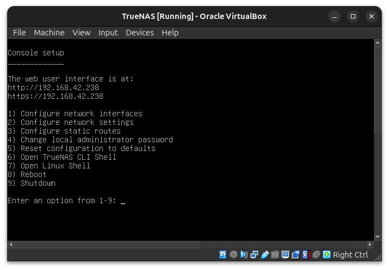Select the View menu

tap(81, 33)
